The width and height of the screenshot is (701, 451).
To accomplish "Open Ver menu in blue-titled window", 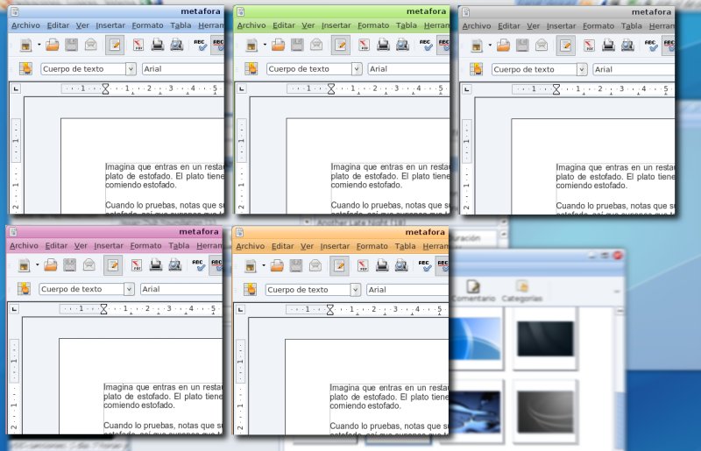I will tap(82, 25).
